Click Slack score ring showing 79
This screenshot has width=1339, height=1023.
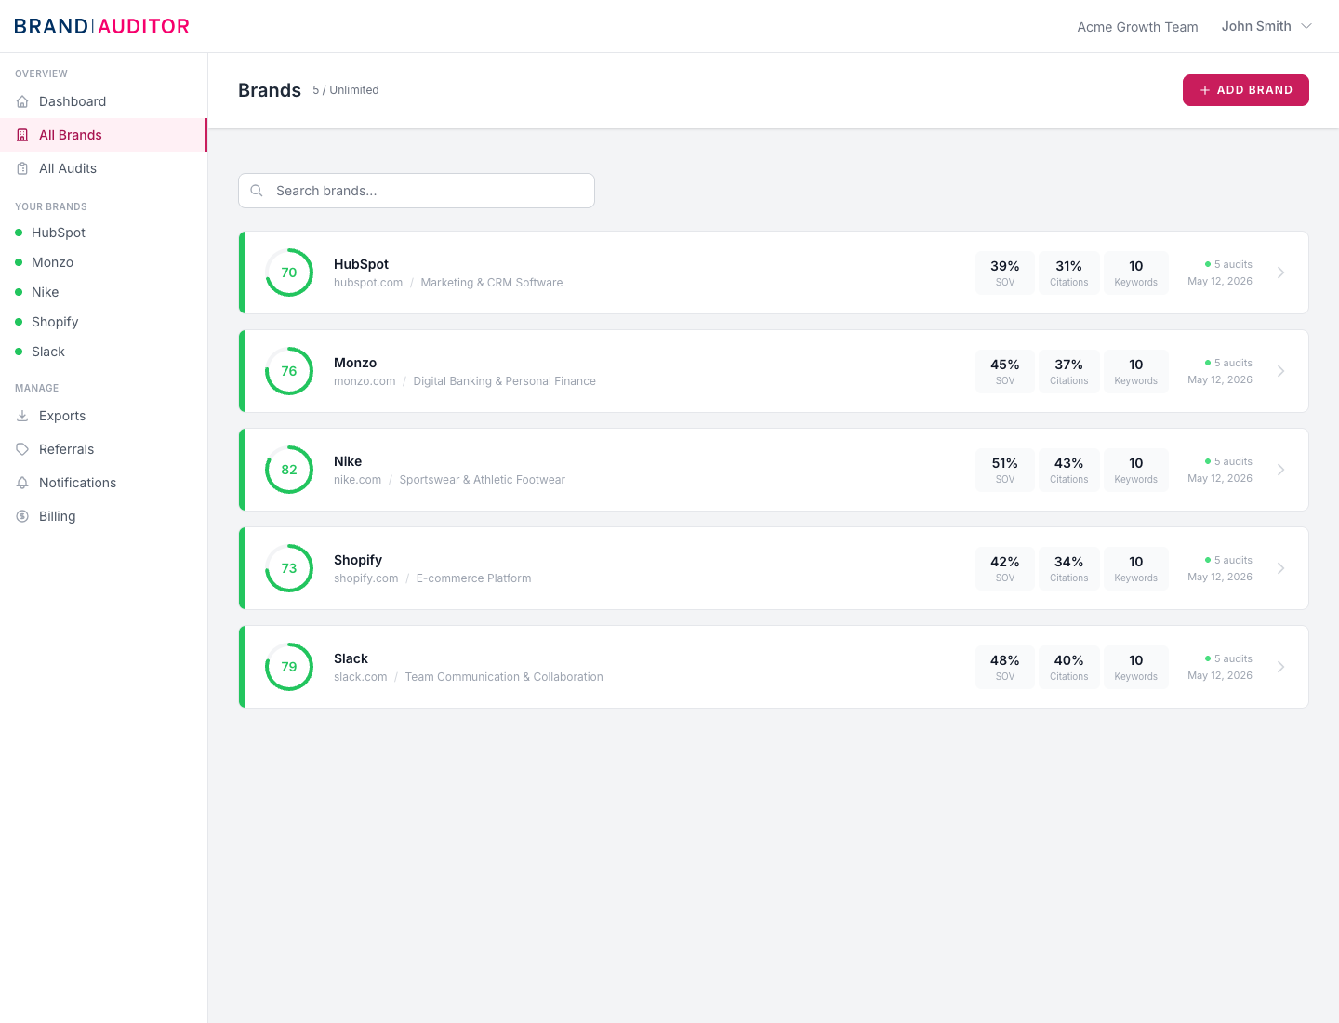(289, 667)
